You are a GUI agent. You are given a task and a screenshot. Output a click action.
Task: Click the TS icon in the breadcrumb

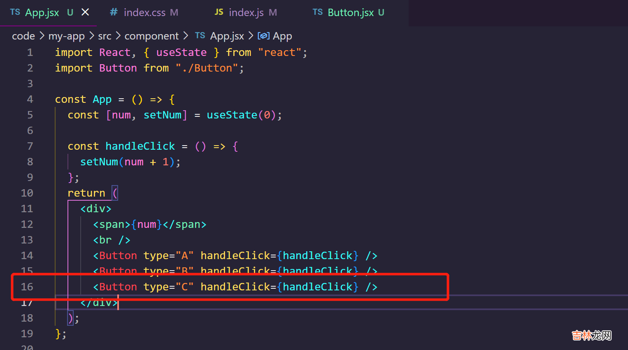pyautogui.click(x=200, y=36)
